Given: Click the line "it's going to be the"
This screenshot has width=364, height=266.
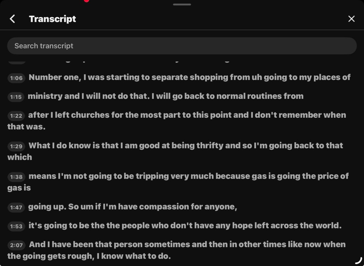Looking at the screenshot, I should point(185,226).
